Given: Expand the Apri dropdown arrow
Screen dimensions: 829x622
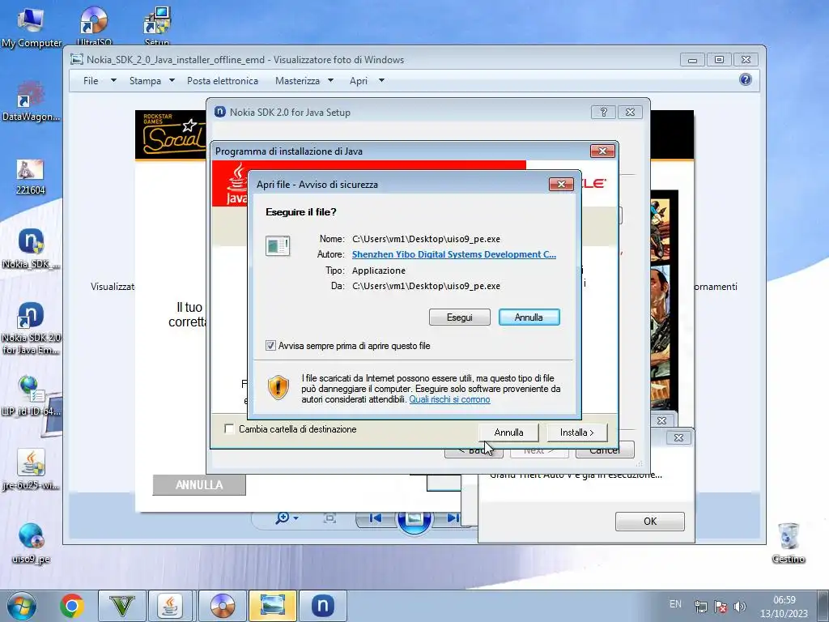Looking at the screenshot, I should (x=381, y=81).
